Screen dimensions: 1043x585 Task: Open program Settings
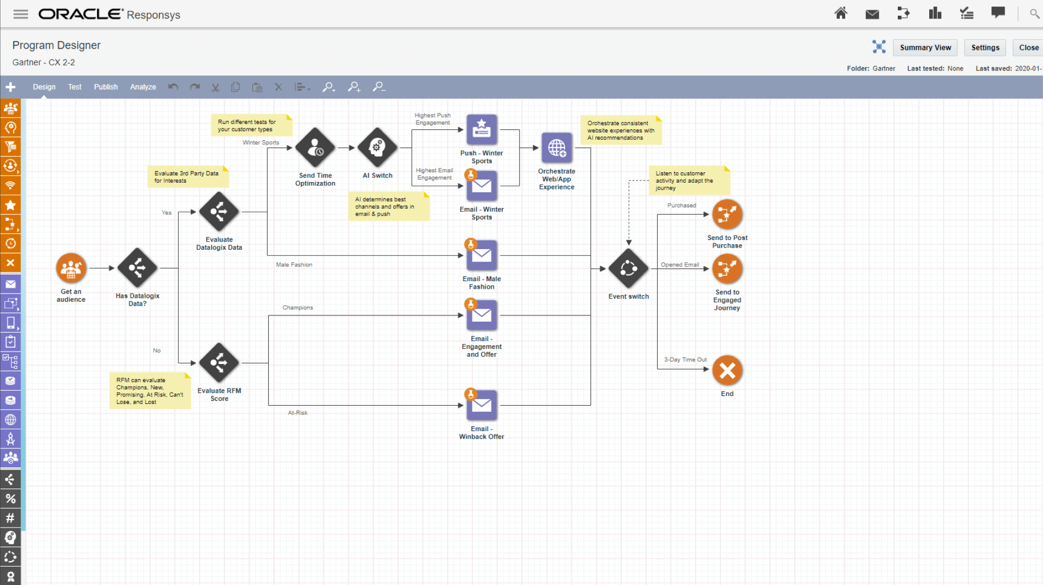point(985,48)
